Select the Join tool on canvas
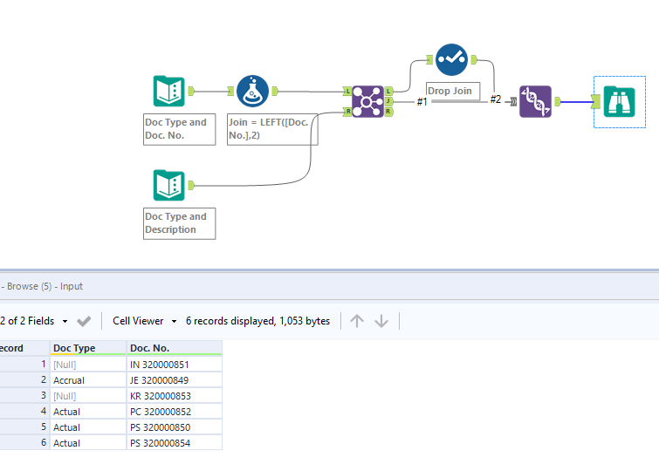The image size is (659, 471). click(367, 102)
